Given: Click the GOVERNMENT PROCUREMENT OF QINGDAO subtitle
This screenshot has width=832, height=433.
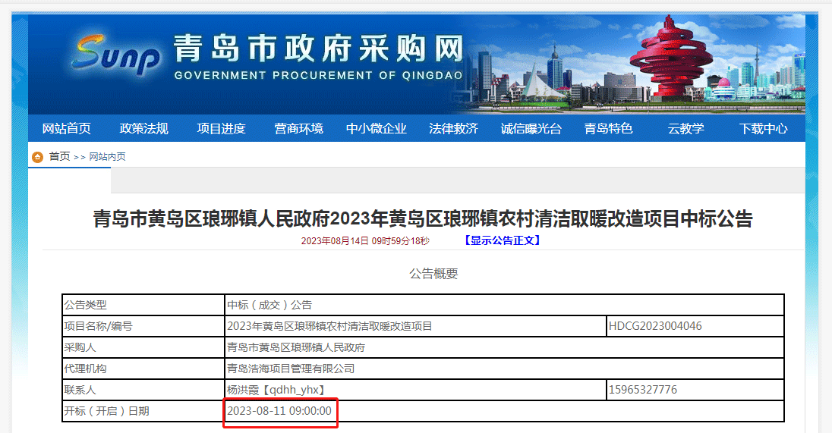Looking at the screenshot, I should click(318, 75).
